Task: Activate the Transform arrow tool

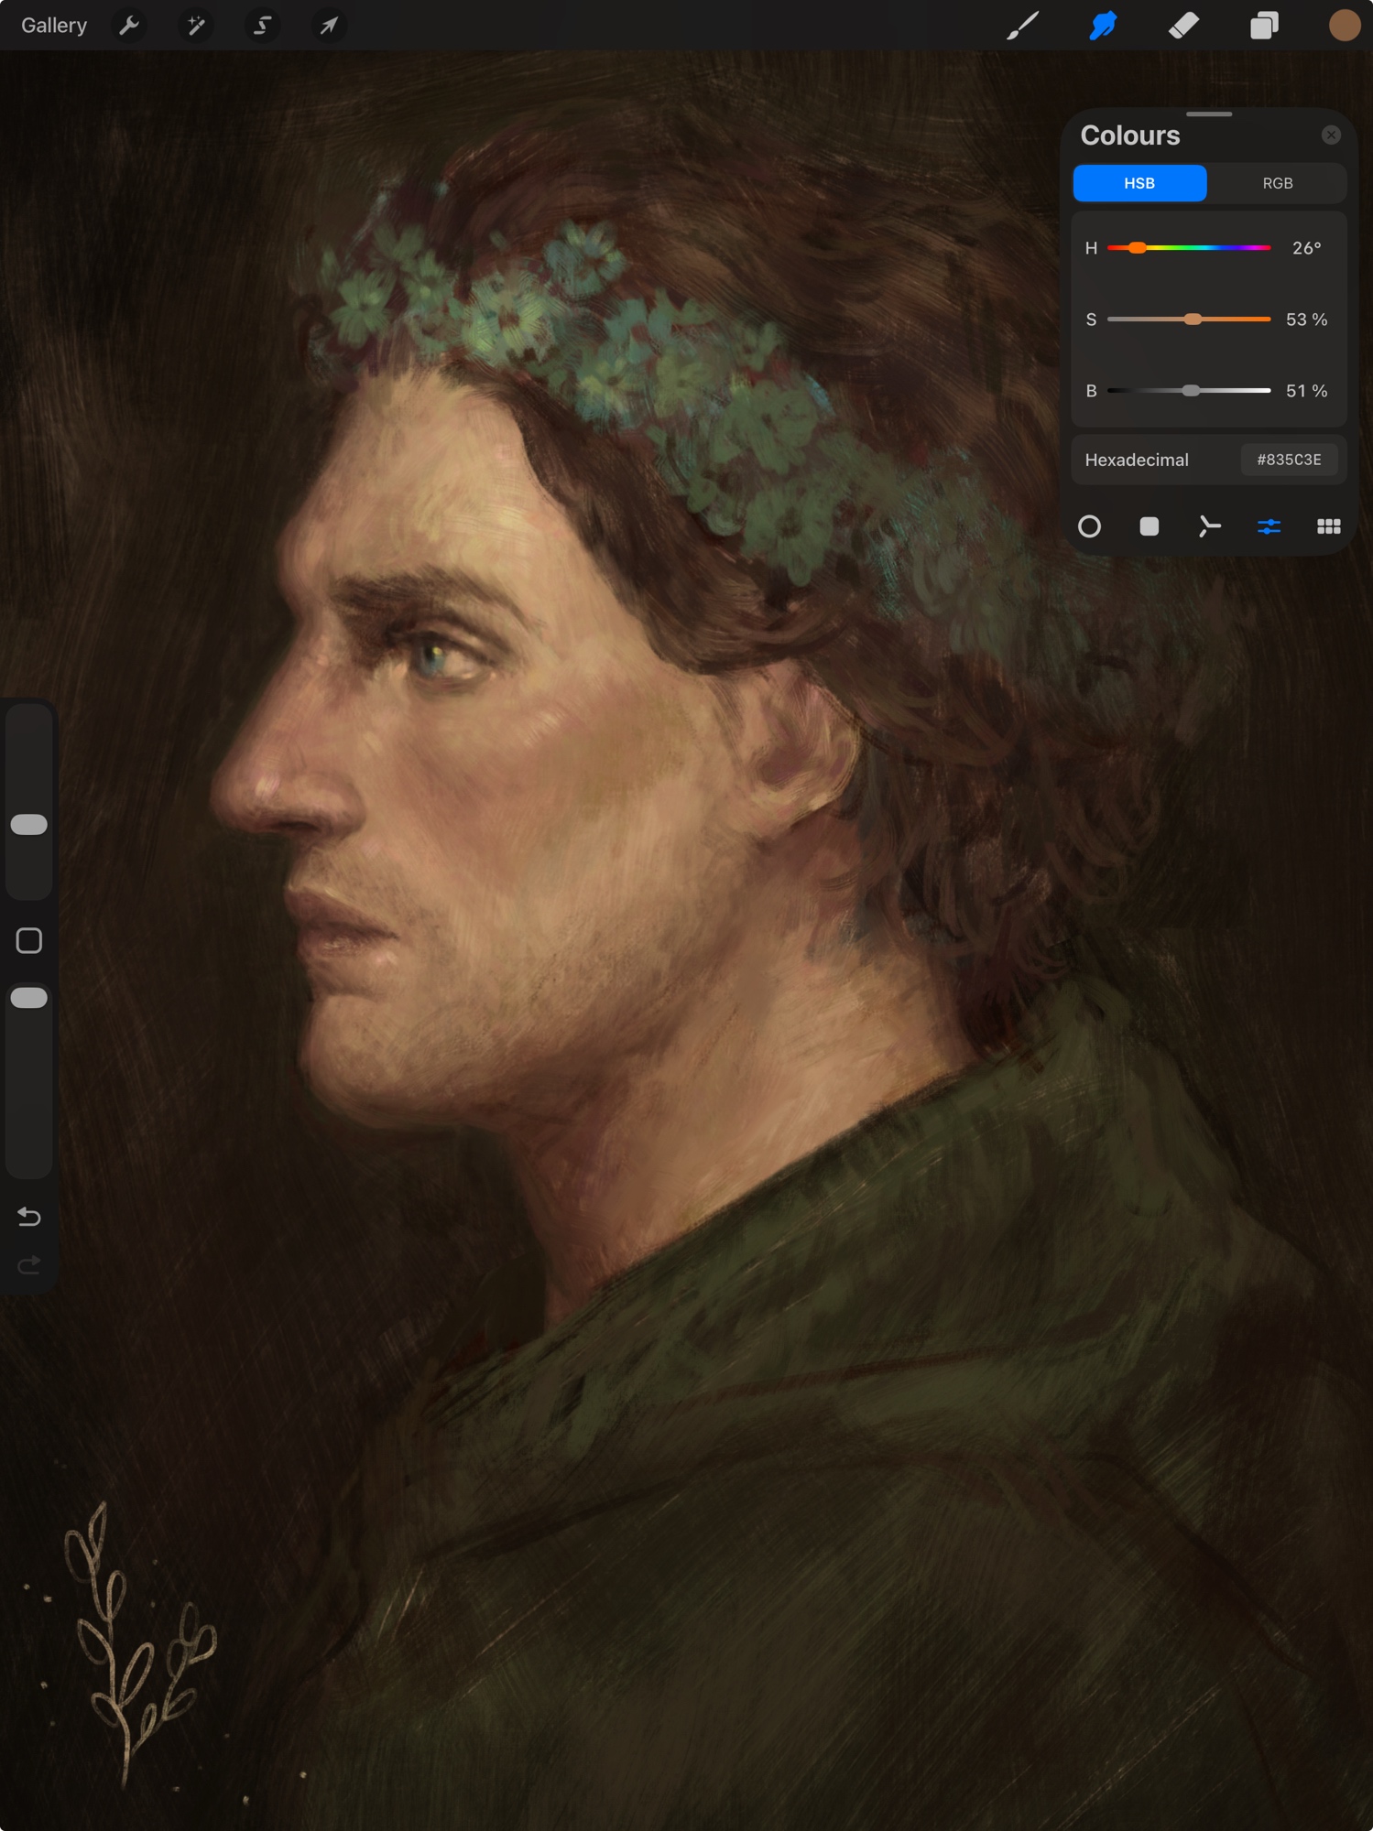Action: [329, 26]
